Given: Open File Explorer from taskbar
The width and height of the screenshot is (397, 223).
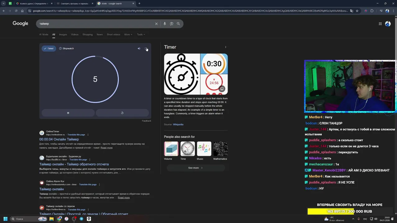Looking at the screenshot, I should pos(52,219).
